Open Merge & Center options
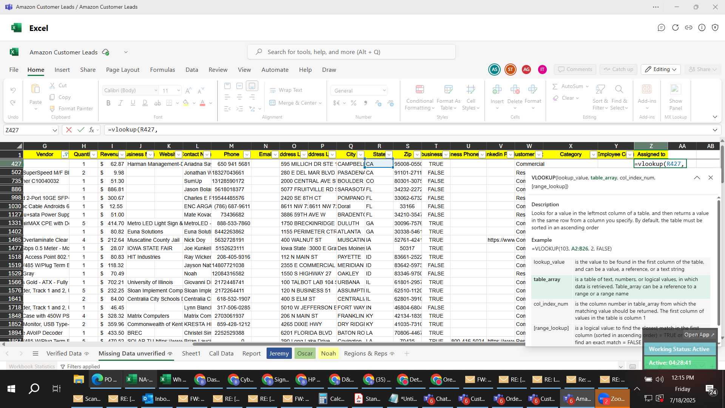 click(320, 103)
